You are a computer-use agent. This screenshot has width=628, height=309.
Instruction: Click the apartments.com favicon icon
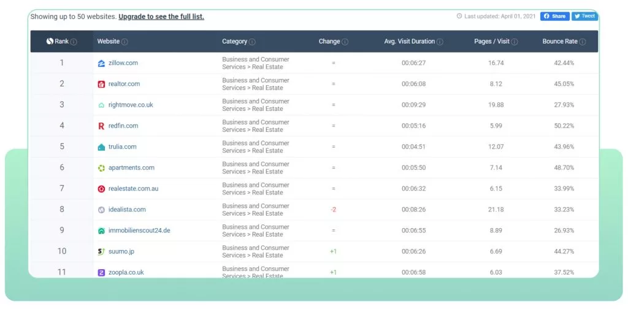coord(101,168)
